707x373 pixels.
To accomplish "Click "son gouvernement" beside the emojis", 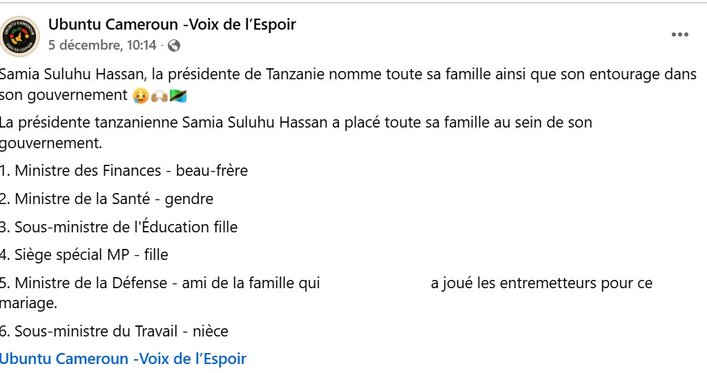I will [64, 95].
